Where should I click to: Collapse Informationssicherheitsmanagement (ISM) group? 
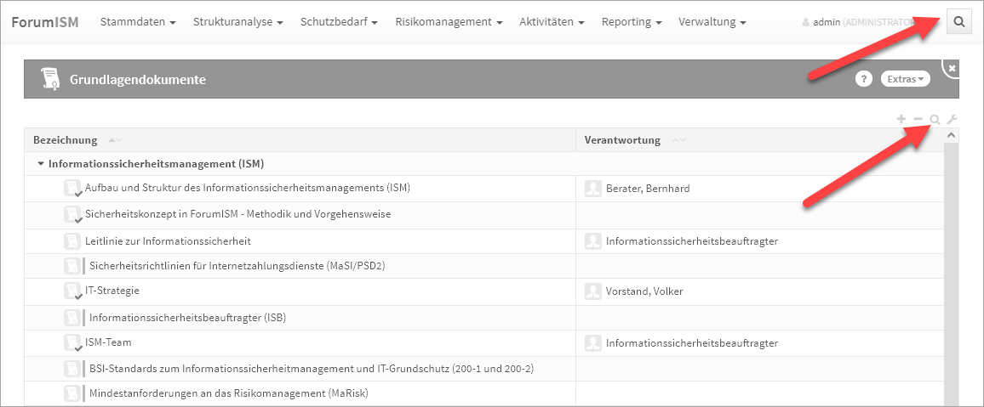pos(41,164)
